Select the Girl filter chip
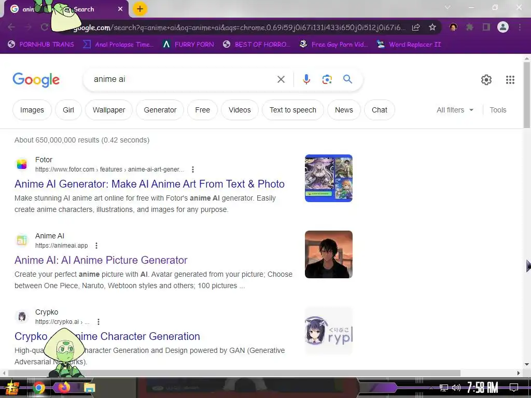531x398 pixels. coord(68,110)
